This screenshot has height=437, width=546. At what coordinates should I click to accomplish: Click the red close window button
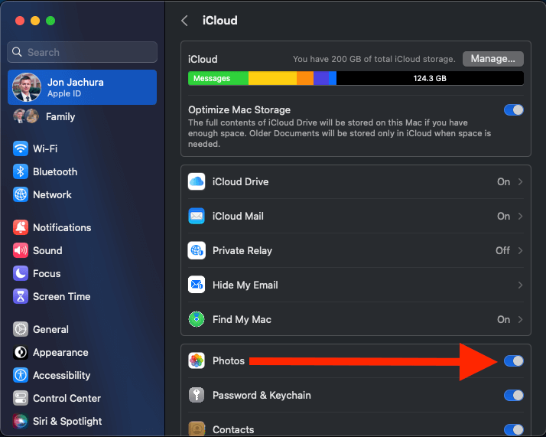coord(20,21)
